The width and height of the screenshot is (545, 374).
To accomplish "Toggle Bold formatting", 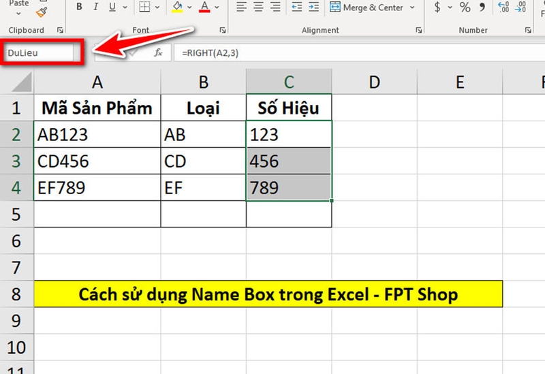I will click(79, 7).
